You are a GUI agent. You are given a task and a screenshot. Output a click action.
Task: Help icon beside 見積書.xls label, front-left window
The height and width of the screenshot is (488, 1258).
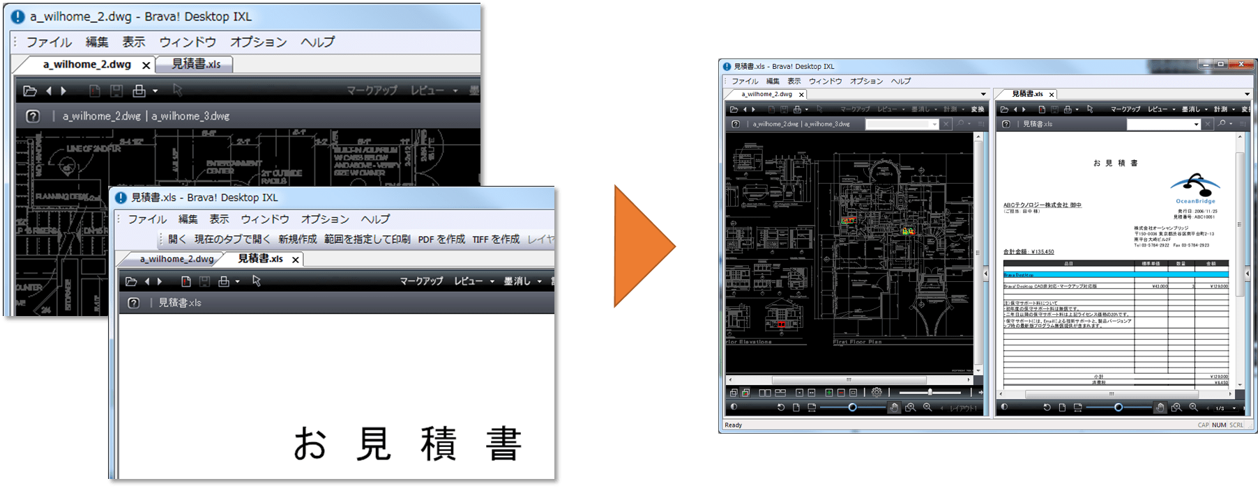click(134, 303)
